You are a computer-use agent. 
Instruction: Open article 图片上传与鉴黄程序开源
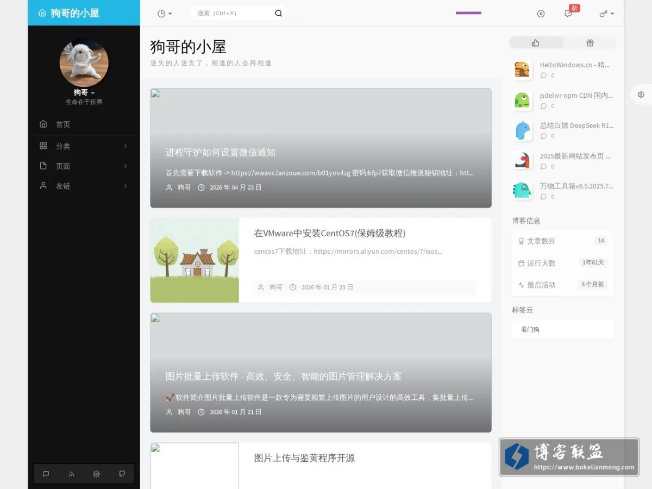click(x=304, y=458)
